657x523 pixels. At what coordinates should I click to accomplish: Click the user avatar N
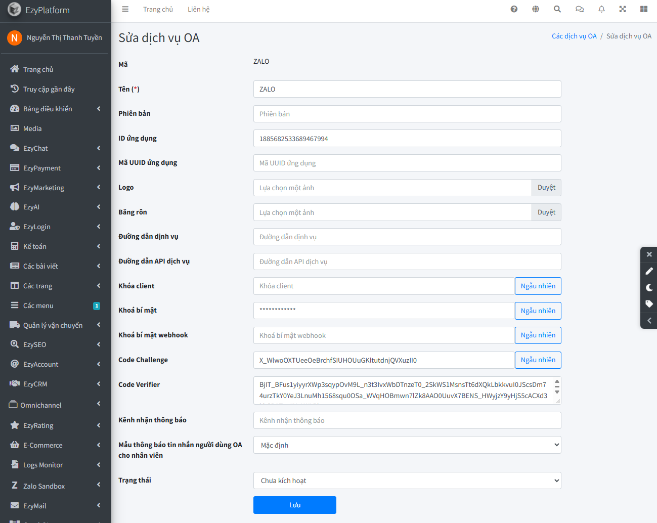[14, 37]
